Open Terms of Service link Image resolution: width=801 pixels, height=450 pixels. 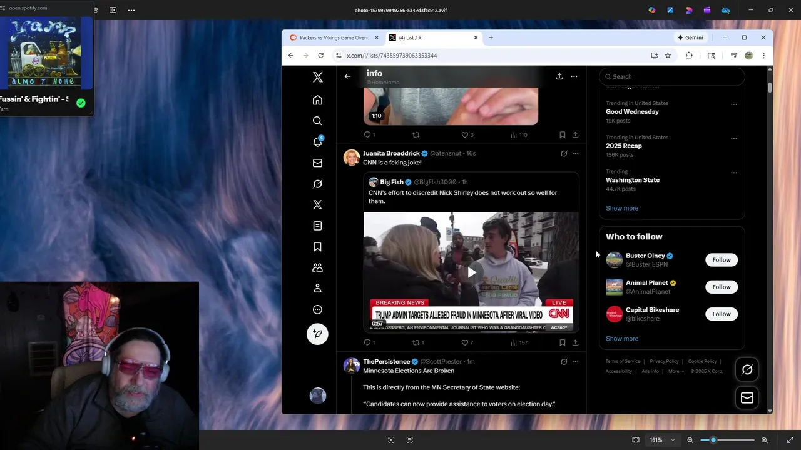[x=623, y=361]
